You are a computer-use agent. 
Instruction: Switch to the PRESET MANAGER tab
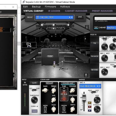102,11
